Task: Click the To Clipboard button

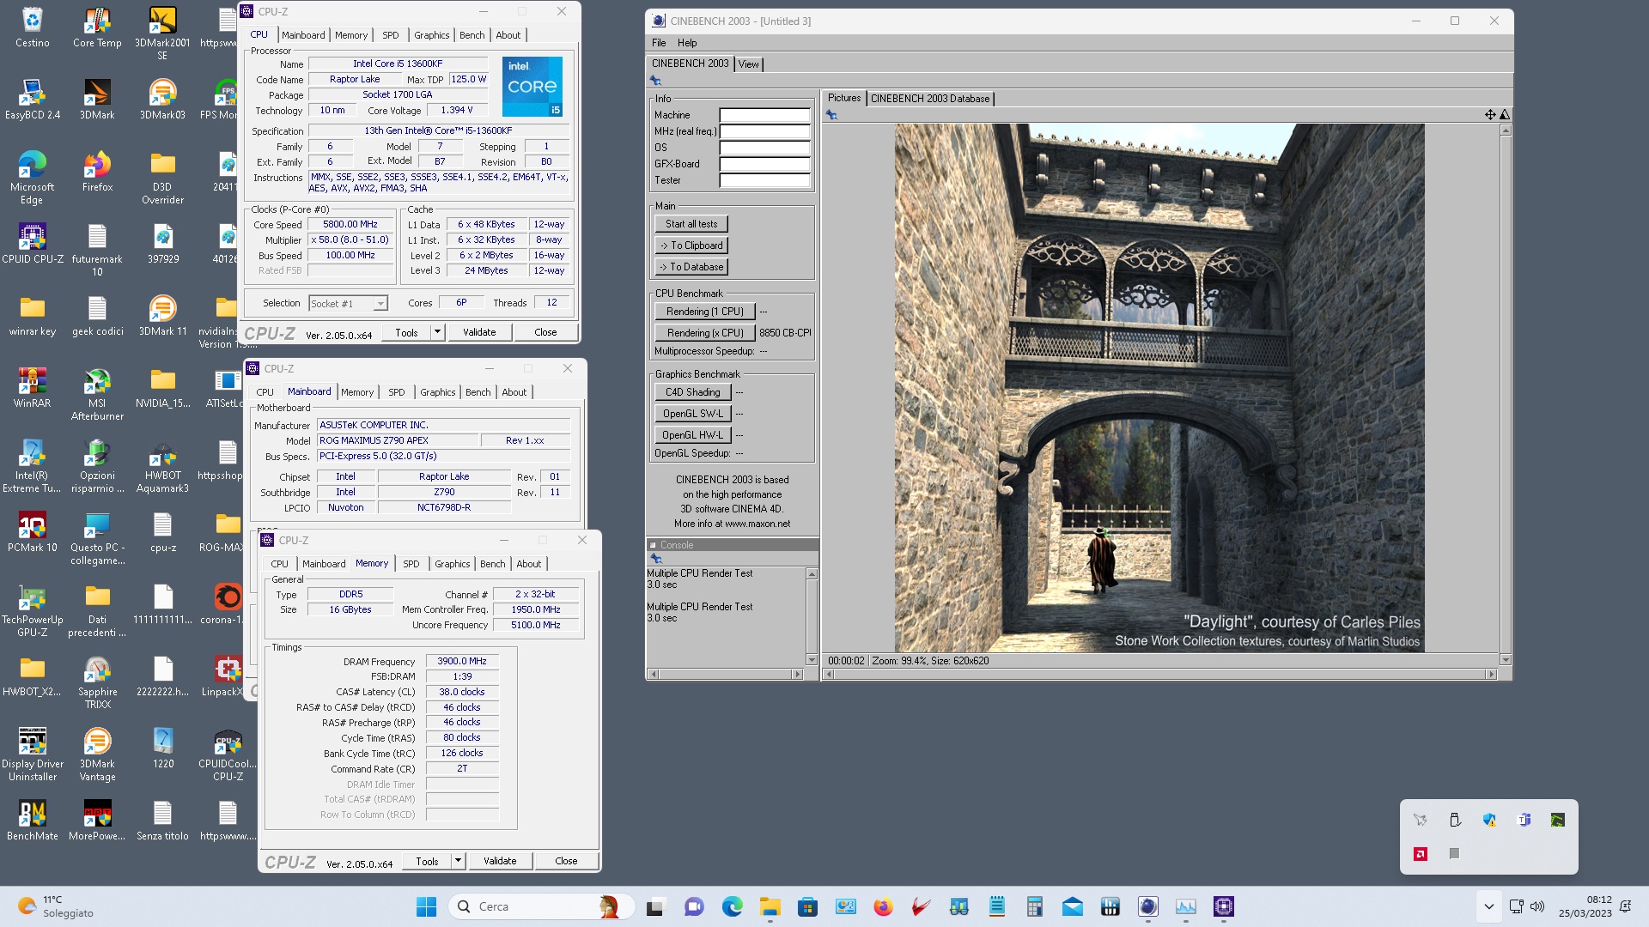Action: coord(691,245)
